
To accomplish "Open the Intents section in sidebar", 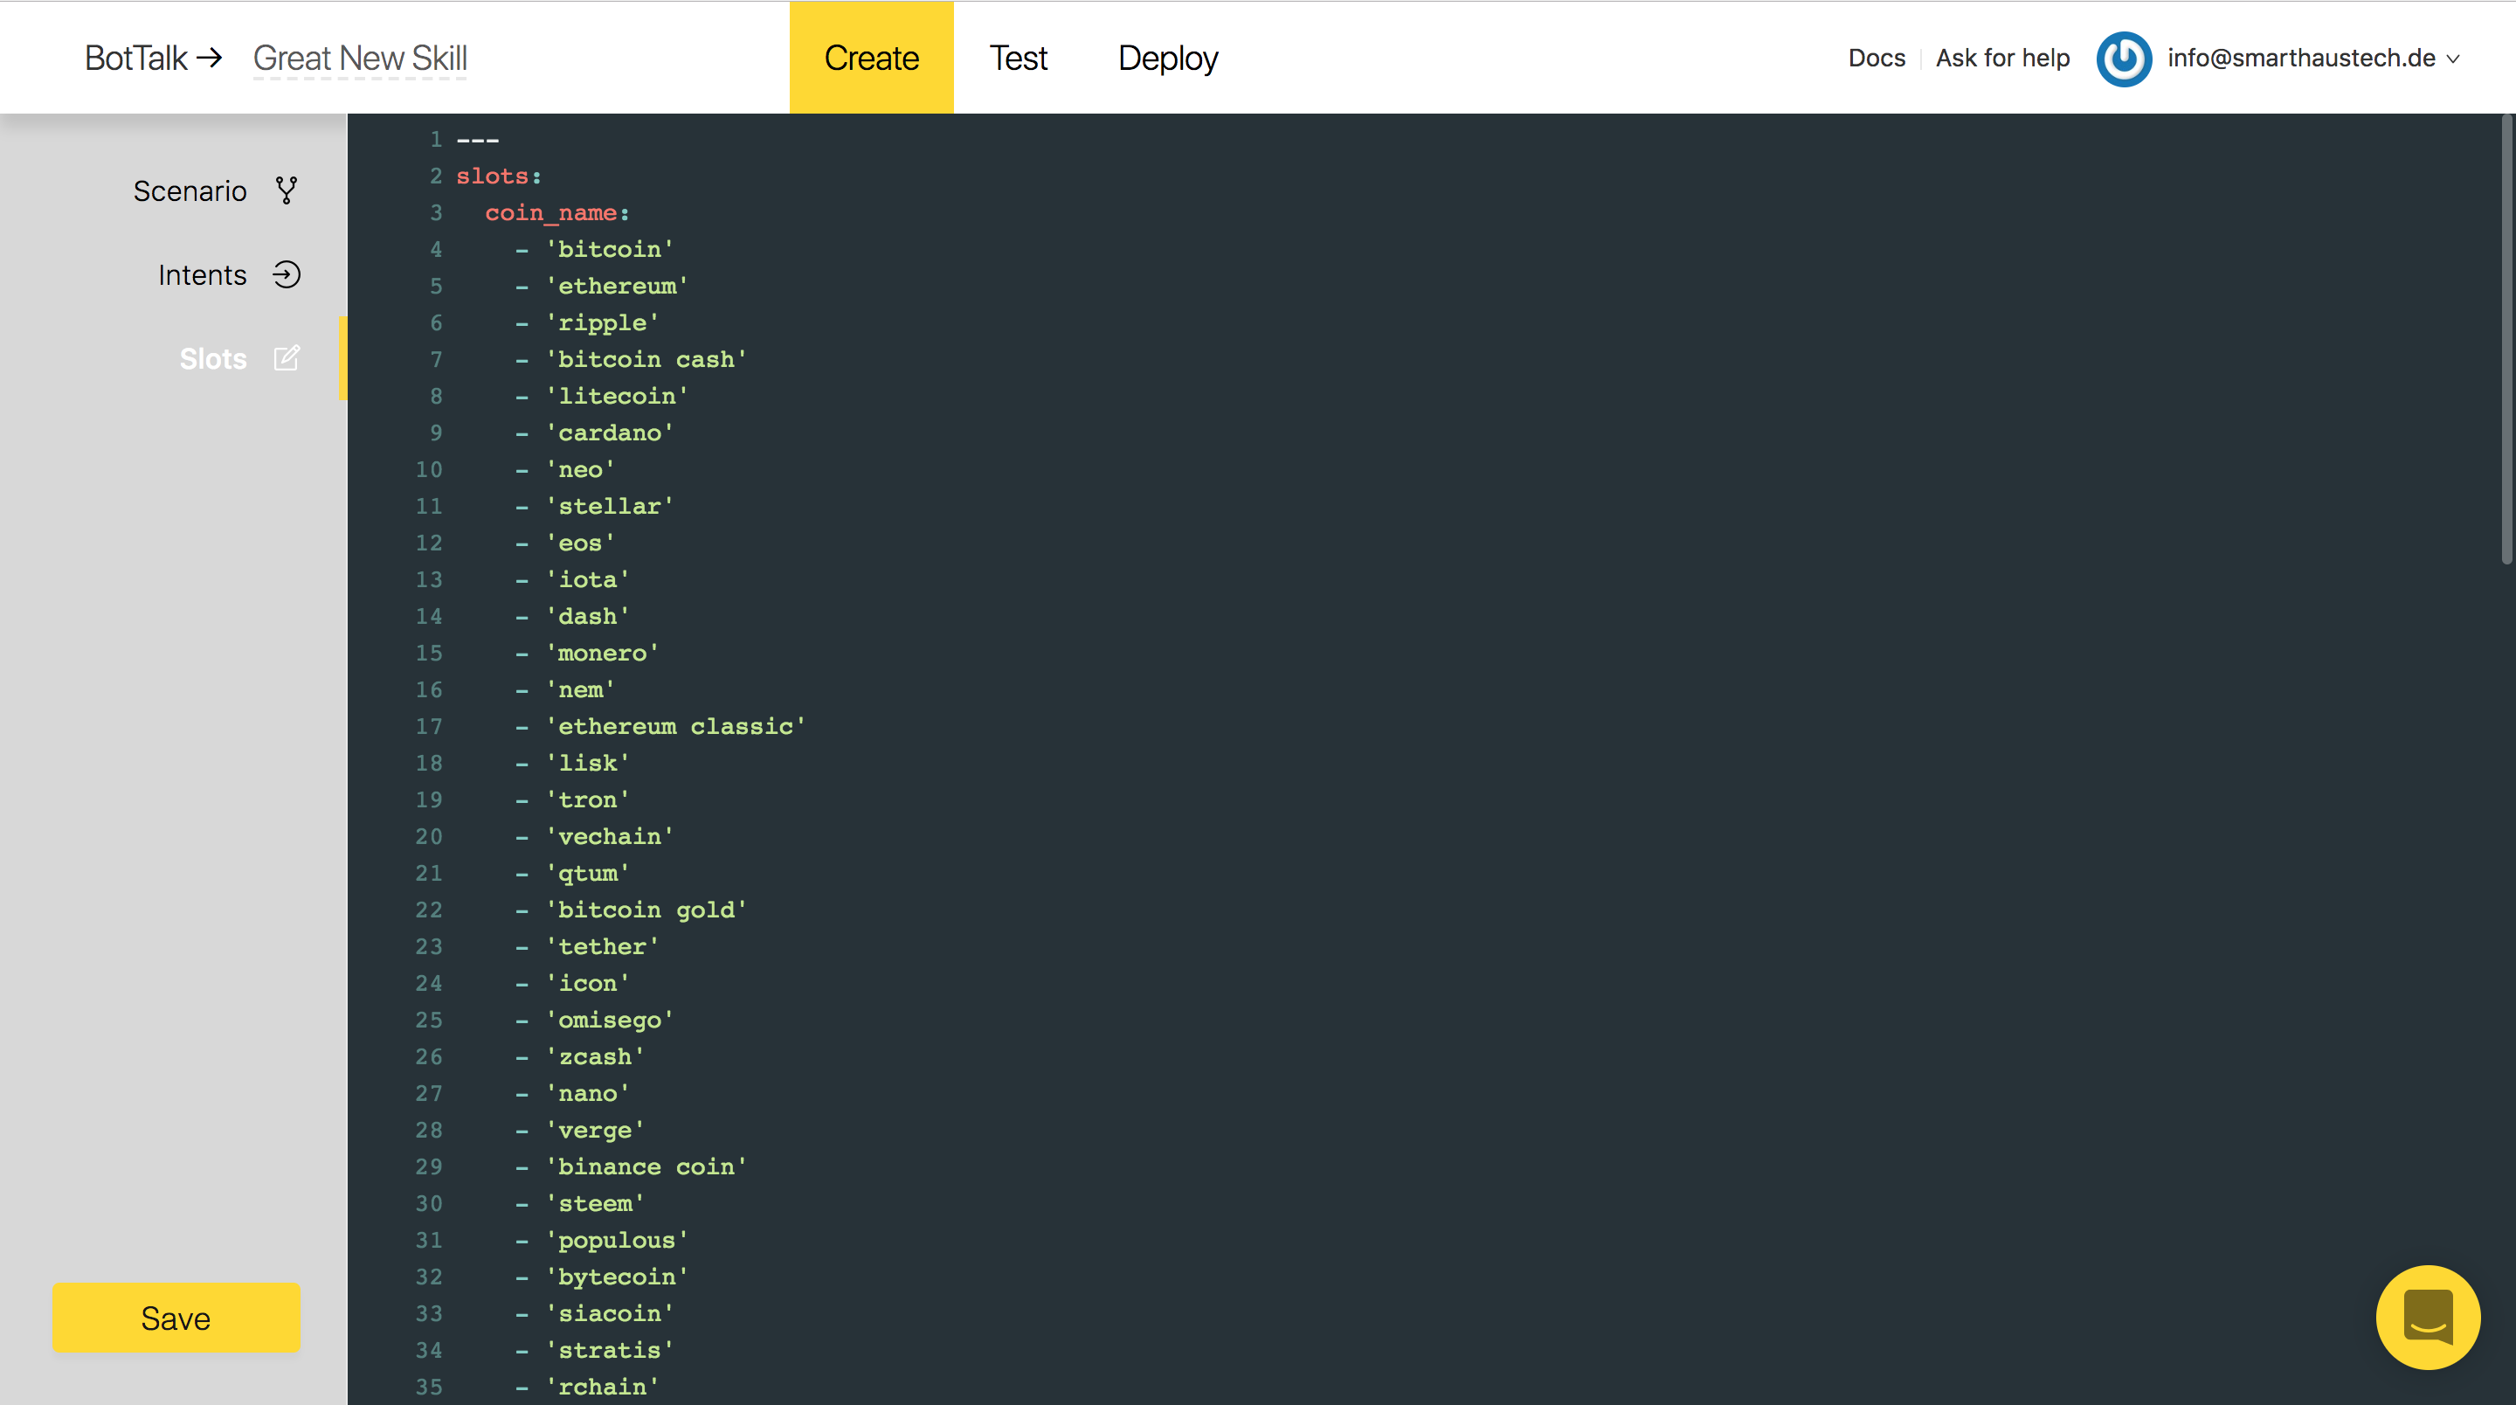I will 202,274.
